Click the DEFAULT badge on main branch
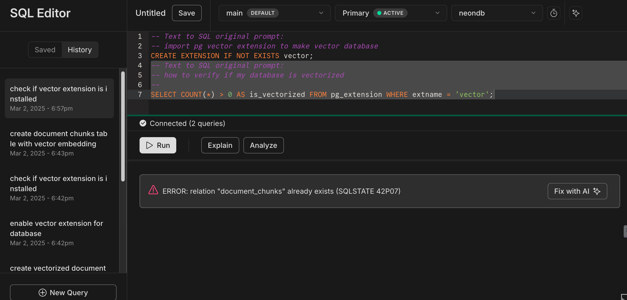This screenshot has width=627, height=300. (x=263, y=13)
